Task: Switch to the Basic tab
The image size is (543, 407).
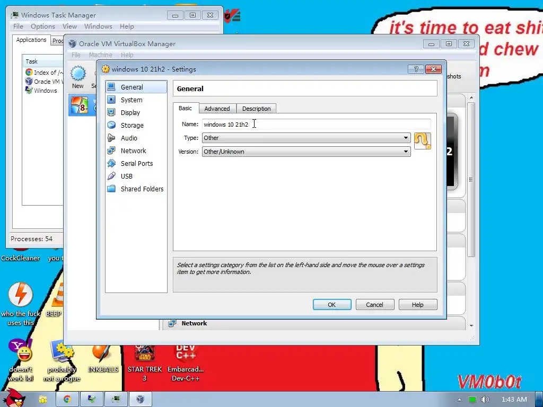Action: (185, 108)
